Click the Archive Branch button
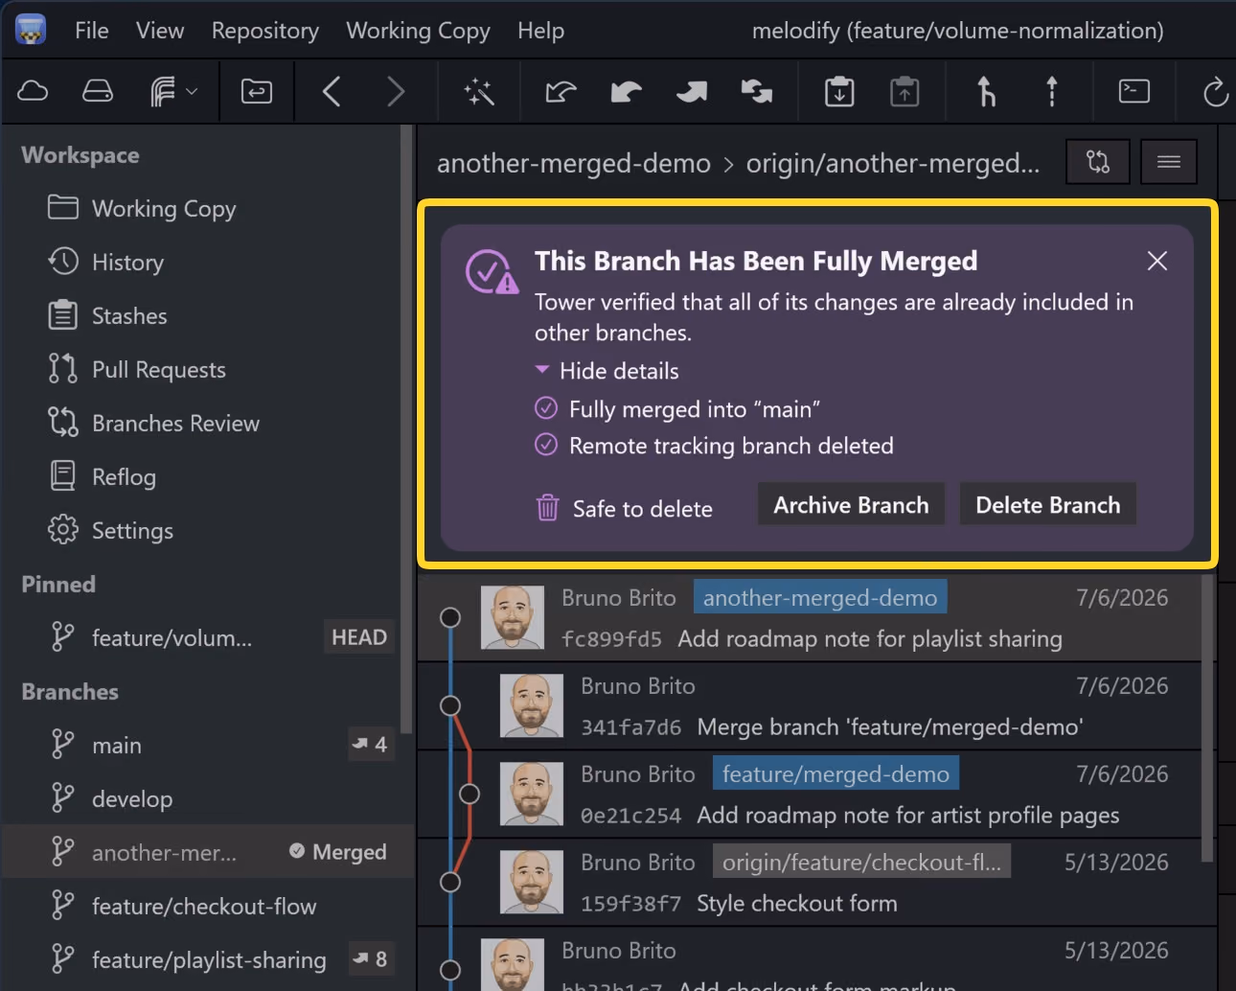This screenshot has height=991, width=1236. click(x=851, y=505)
